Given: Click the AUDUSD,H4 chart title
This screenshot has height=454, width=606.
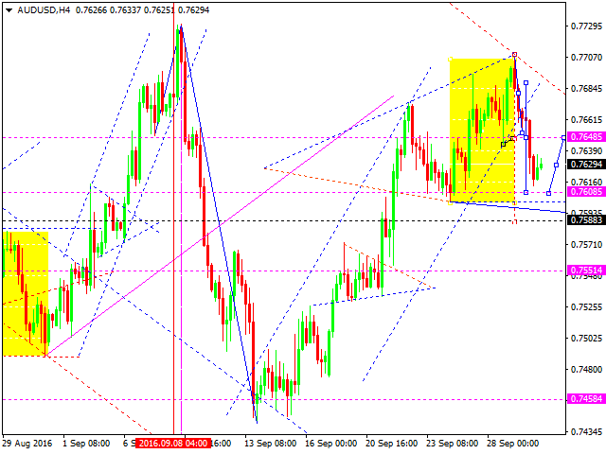Looking at the screenshot, I should tap(44, 10).
